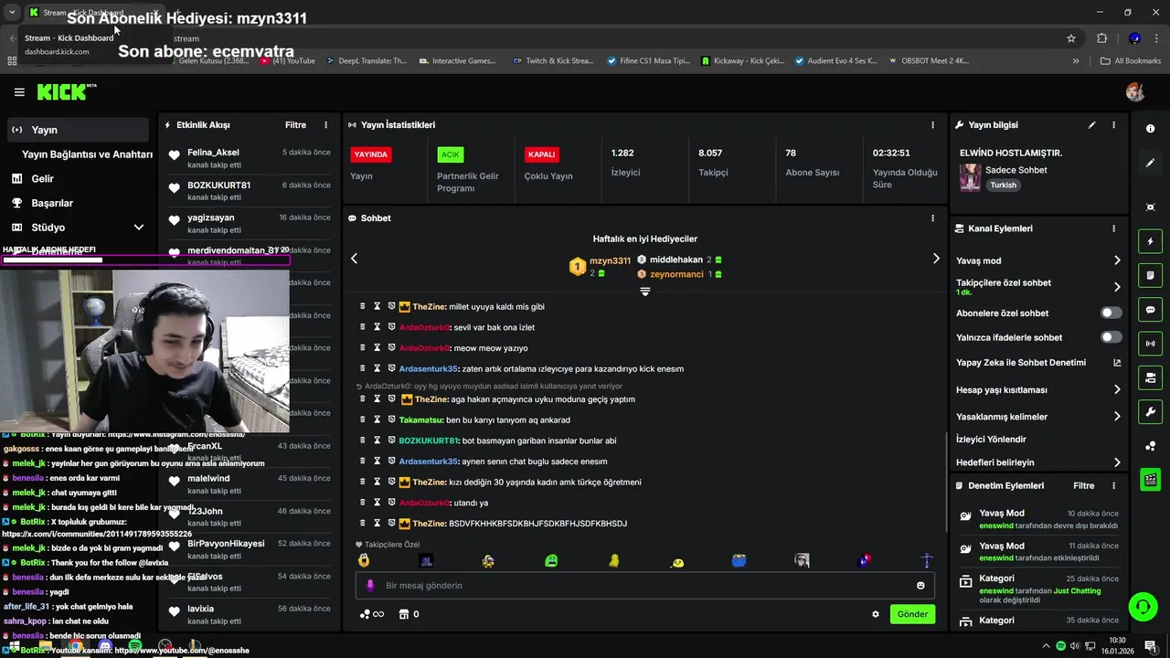Click the clapperboard icon in right rail
The width and height of the screenshot is (1170, 658).
click(x=1150, y=479)
